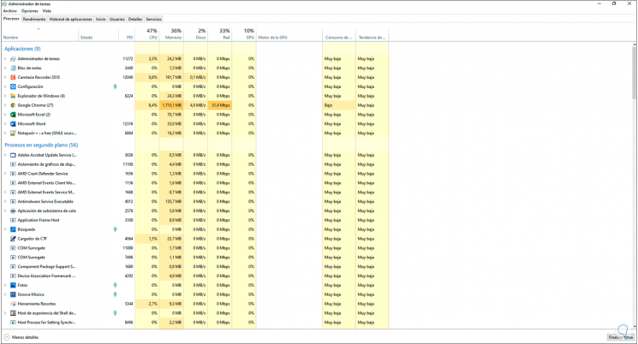This screenshot has height=344, width=638.
Task: Click the Configuración gear icon
Action: (x=13, y=86)
